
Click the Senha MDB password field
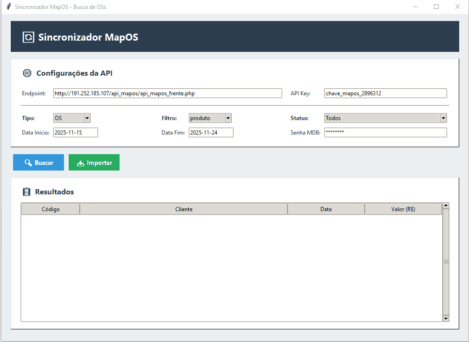click(x=385, y=133)
